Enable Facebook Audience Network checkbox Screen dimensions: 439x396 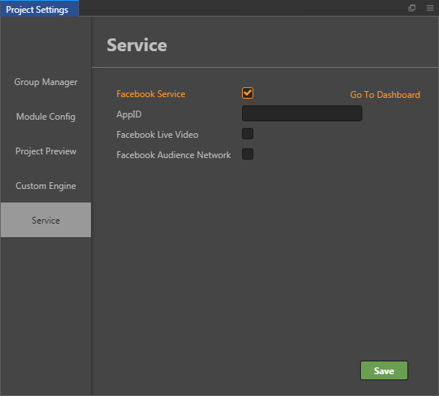click(247, 154)
